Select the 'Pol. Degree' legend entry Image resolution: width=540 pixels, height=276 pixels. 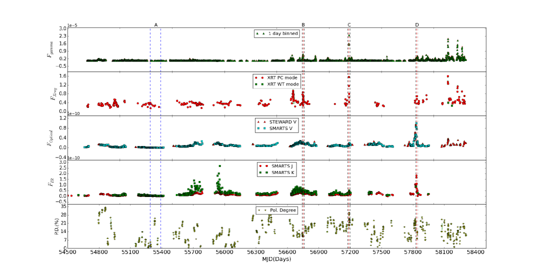coord(276,210)
